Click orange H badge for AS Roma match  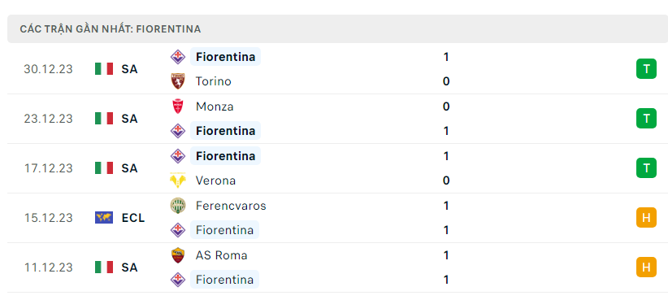[646, 267]
